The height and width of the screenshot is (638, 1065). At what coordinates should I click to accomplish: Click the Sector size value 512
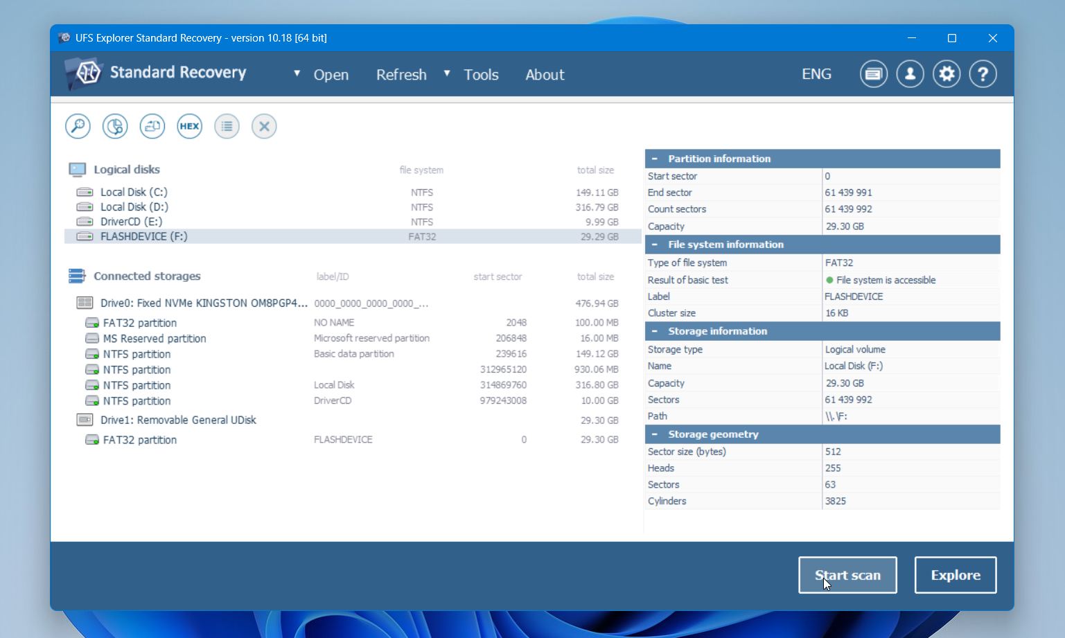833,452
